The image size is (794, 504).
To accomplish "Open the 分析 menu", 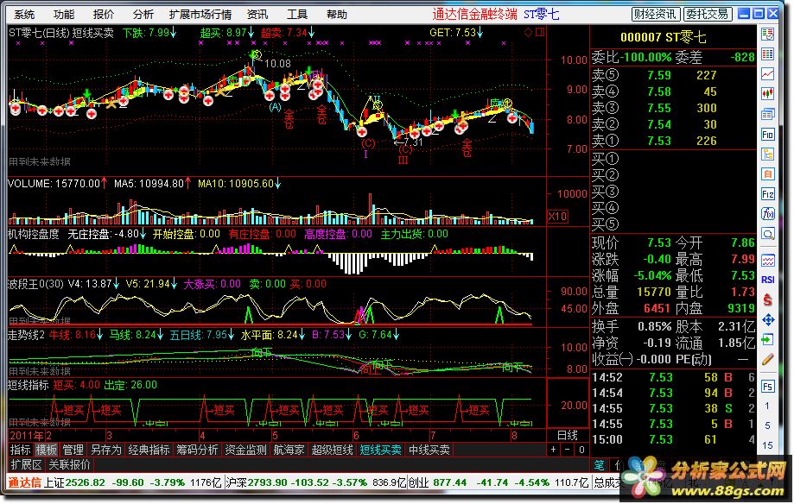I will click(x=143, y=14).
